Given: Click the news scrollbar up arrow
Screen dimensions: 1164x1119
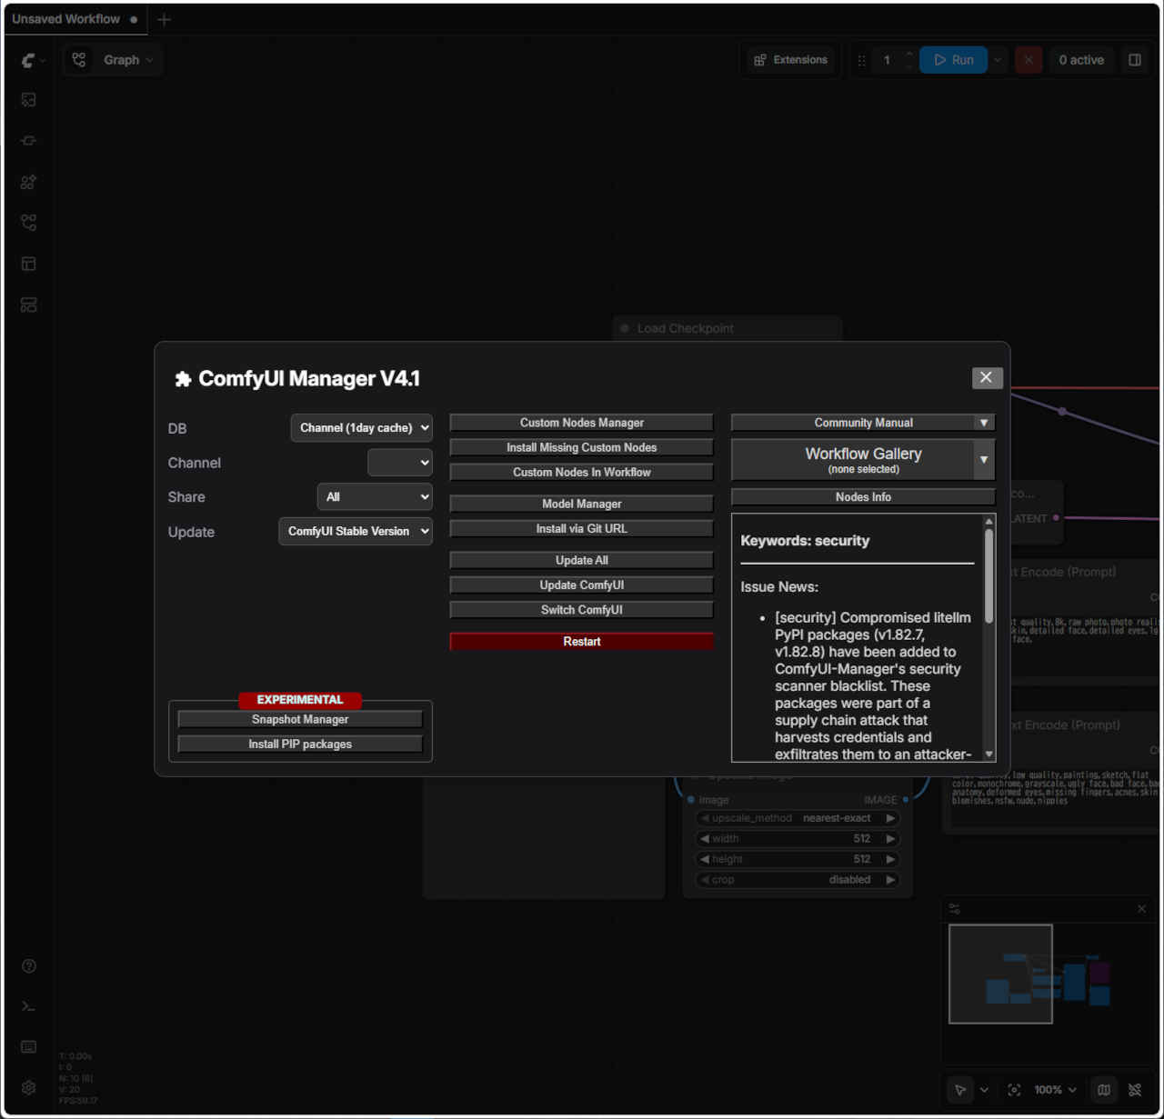Looking at the screenshot, I should pos(988,522).
